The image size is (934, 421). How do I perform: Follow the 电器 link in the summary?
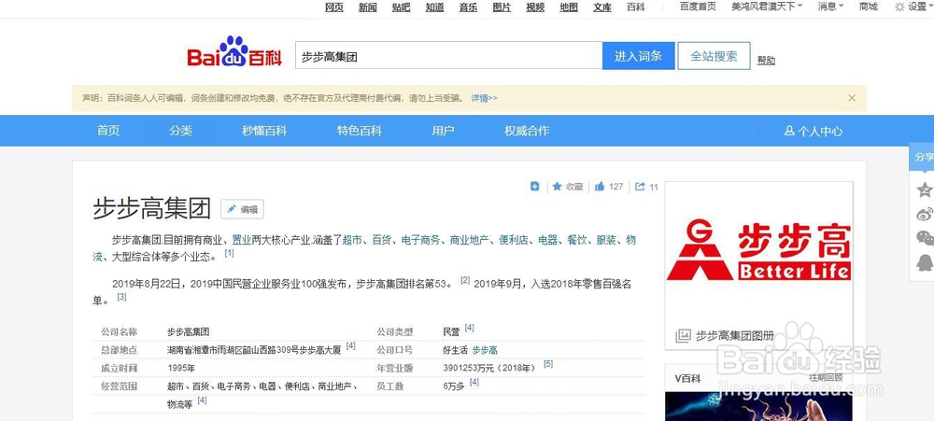[x=548, y=240]
